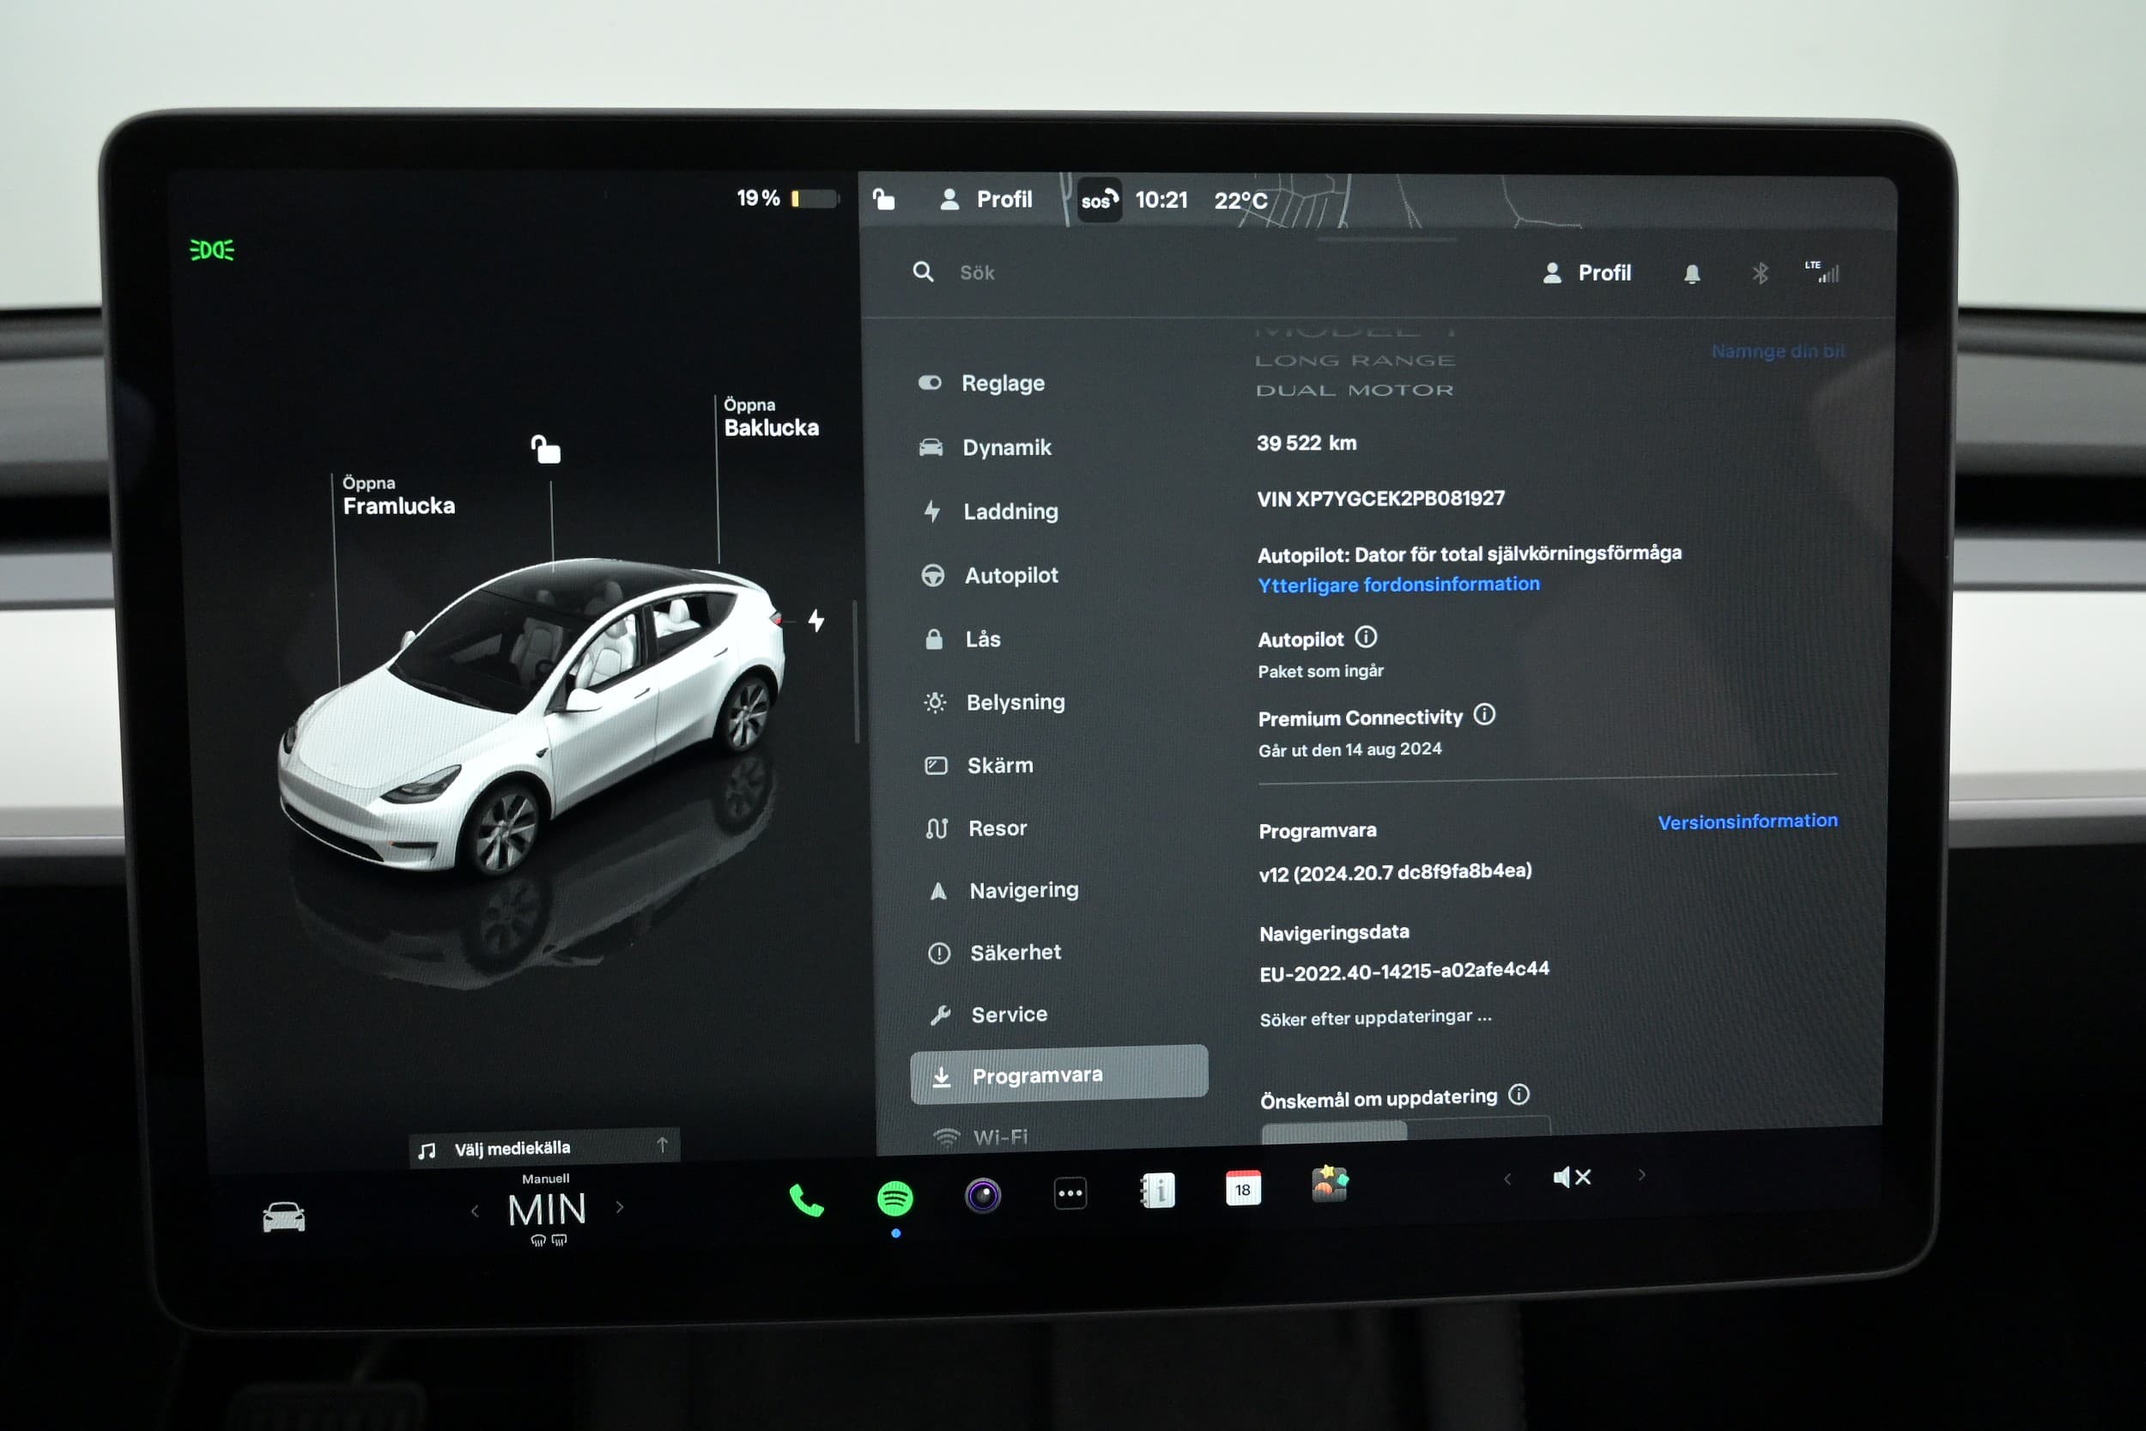The image size is (2146, 1431).
Task: Tap the notification bell icon
Action: click(x=1692, y=274)
